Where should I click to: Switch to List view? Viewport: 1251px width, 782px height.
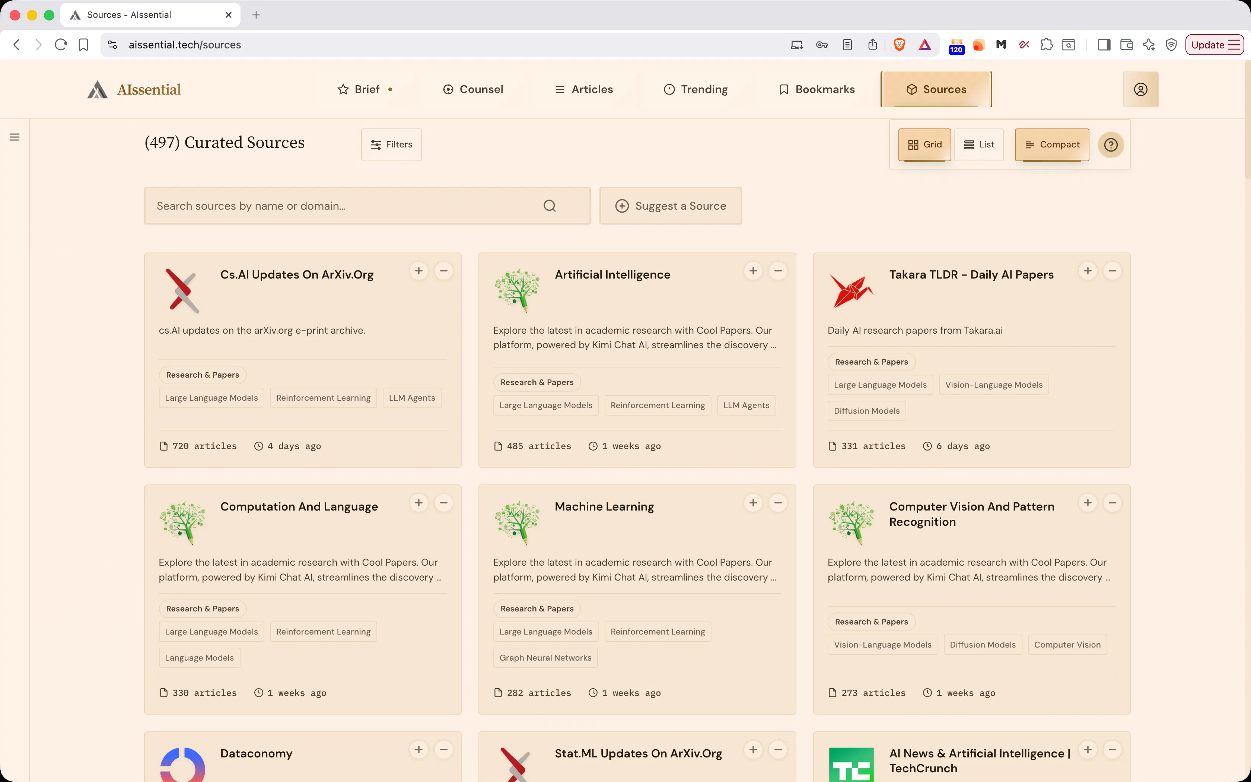click(978, 145)
